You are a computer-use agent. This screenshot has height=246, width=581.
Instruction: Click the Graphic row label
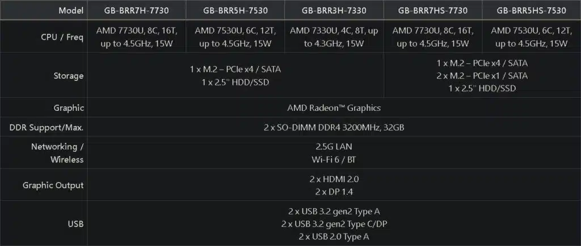(69, 108)
